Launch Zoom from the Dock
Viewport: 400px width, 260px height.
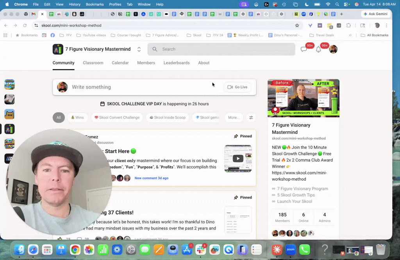(291, 249)
